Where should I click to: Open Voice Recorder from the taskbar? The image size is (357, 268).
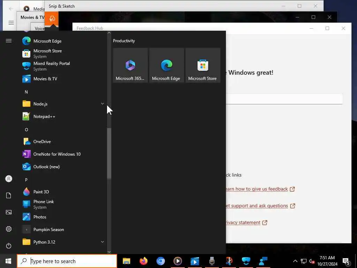coord(212,261)
